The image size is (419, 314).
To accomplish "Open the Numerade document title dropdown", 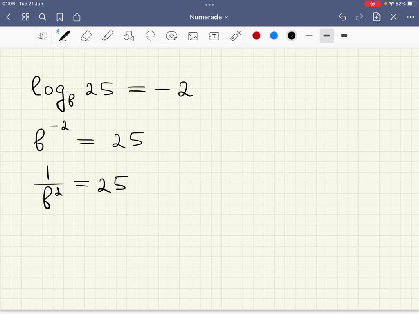I will tap(209, 17).
